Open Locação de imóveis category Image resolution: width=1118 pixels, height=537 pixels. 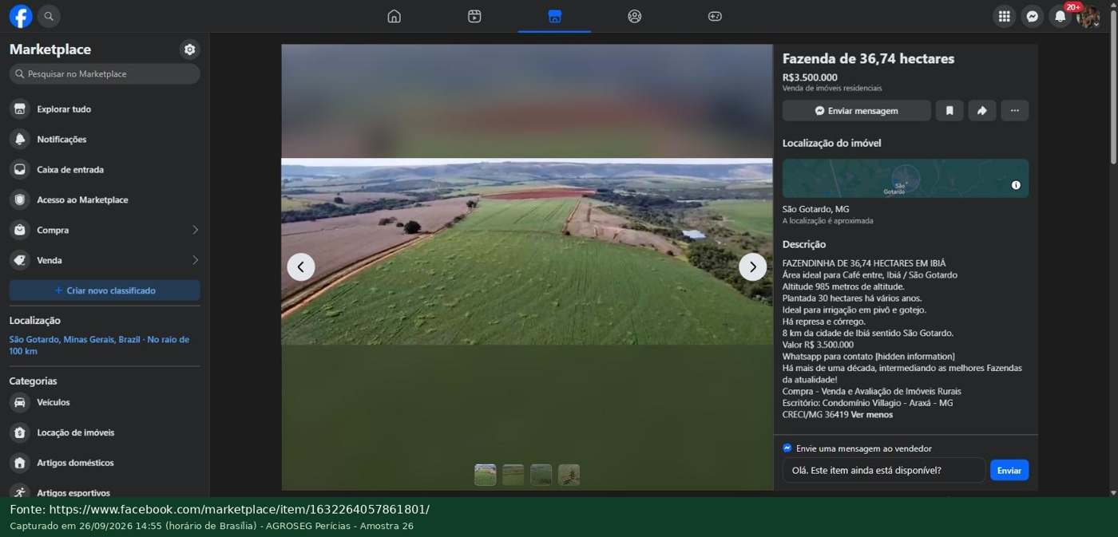tap(105, 433)
